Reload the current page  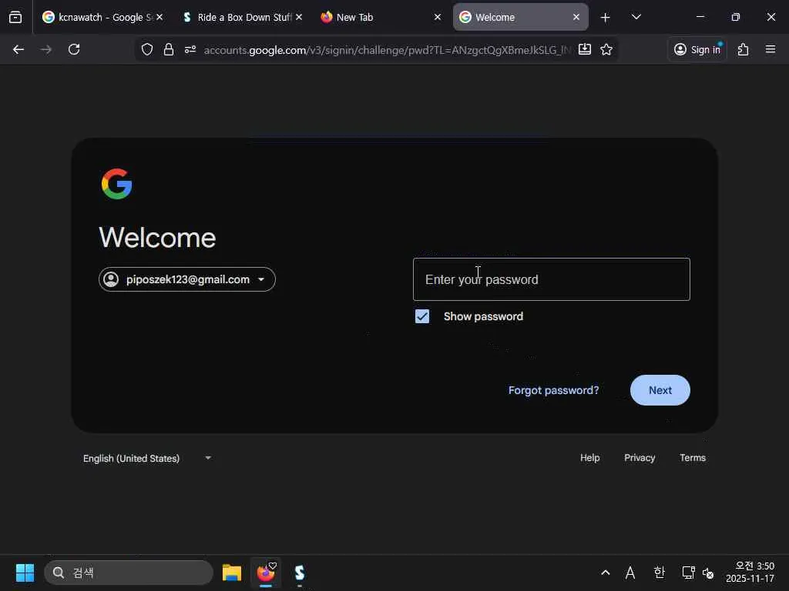pyautogui.click(x=74, y=49)
